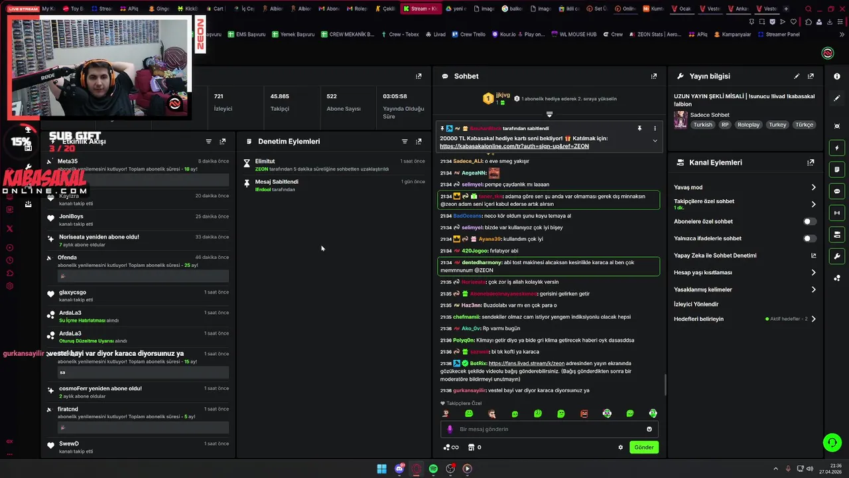
Task: Click İzleyici Yönlendir option
Action: [x=696, y=304]
